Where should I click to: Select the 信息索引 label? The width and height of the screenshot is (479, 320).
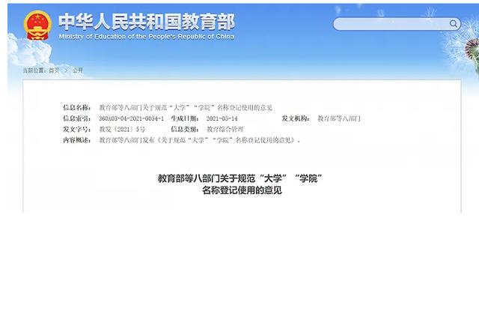point(77,118)
